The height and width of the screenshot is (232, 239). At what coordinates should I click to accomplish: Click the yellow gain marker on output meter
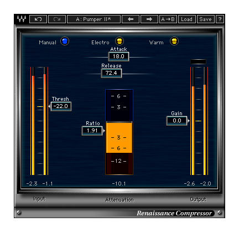click(x=198, y=121)
